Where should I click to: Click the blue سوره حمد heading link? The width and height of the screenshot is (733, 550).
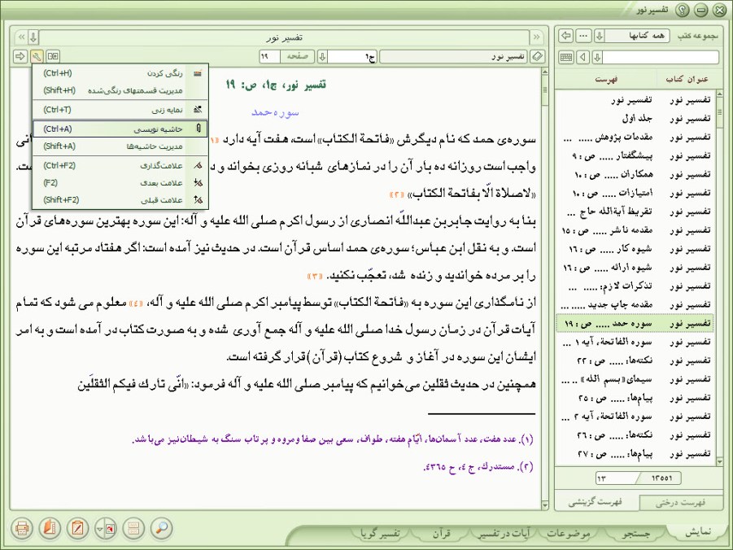click(275, 112)
